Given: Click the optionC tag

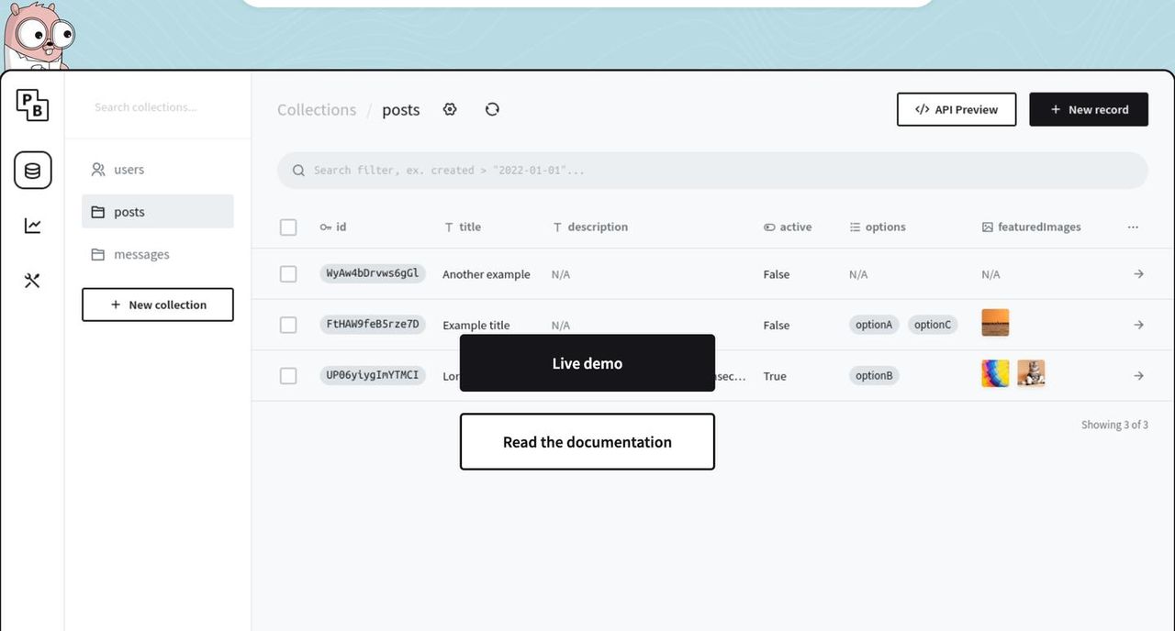Looking at the screenshot, I should click(x=933, y=325).
